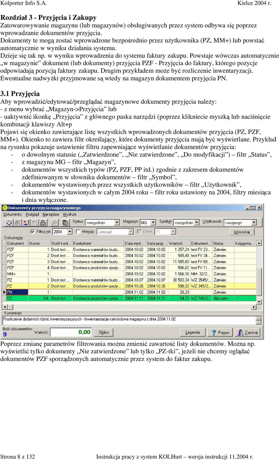279x460 pixels.
Task: Open the day dropdown showing 11
Action: (x=173, y=232)
